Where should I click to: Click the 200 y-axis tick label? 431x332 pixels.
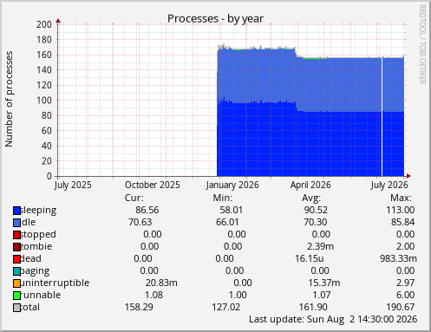[44, 24]
